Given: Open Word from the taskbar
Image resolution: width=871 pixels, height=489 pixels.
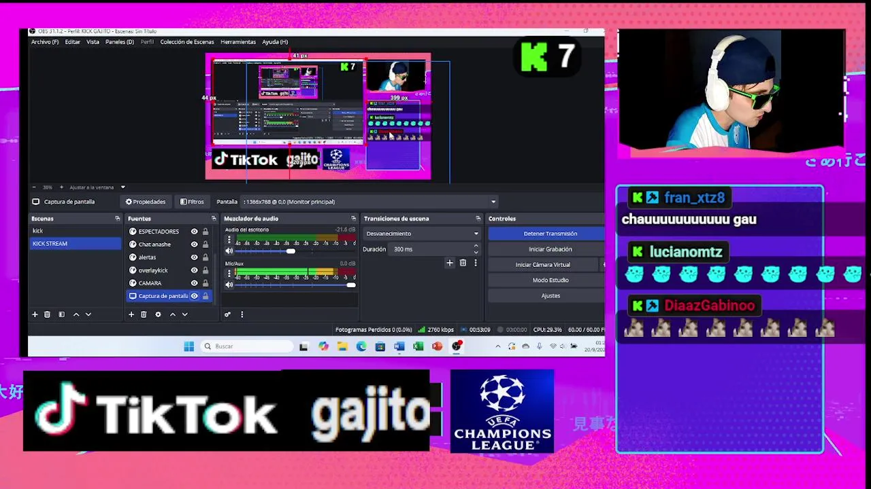Looking at the screenshot, I should (399, 346).
